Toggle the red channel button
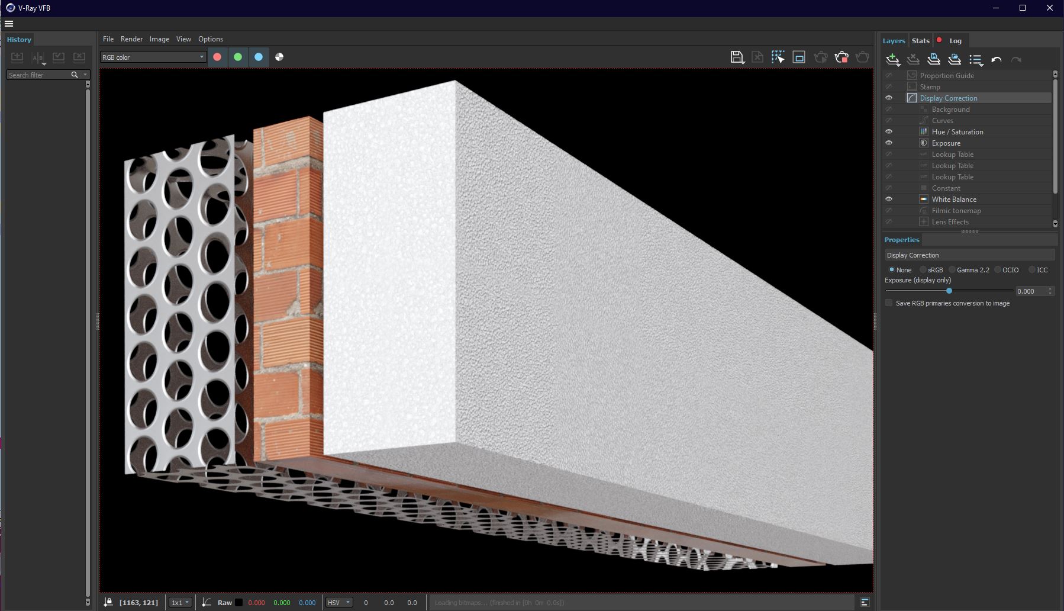 pyautogui.click(x=217, y=57)
